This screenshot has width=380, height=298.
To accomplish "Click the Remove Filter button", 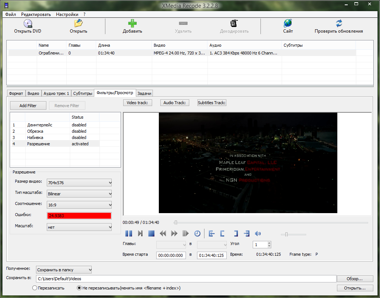I will point(67,106).
